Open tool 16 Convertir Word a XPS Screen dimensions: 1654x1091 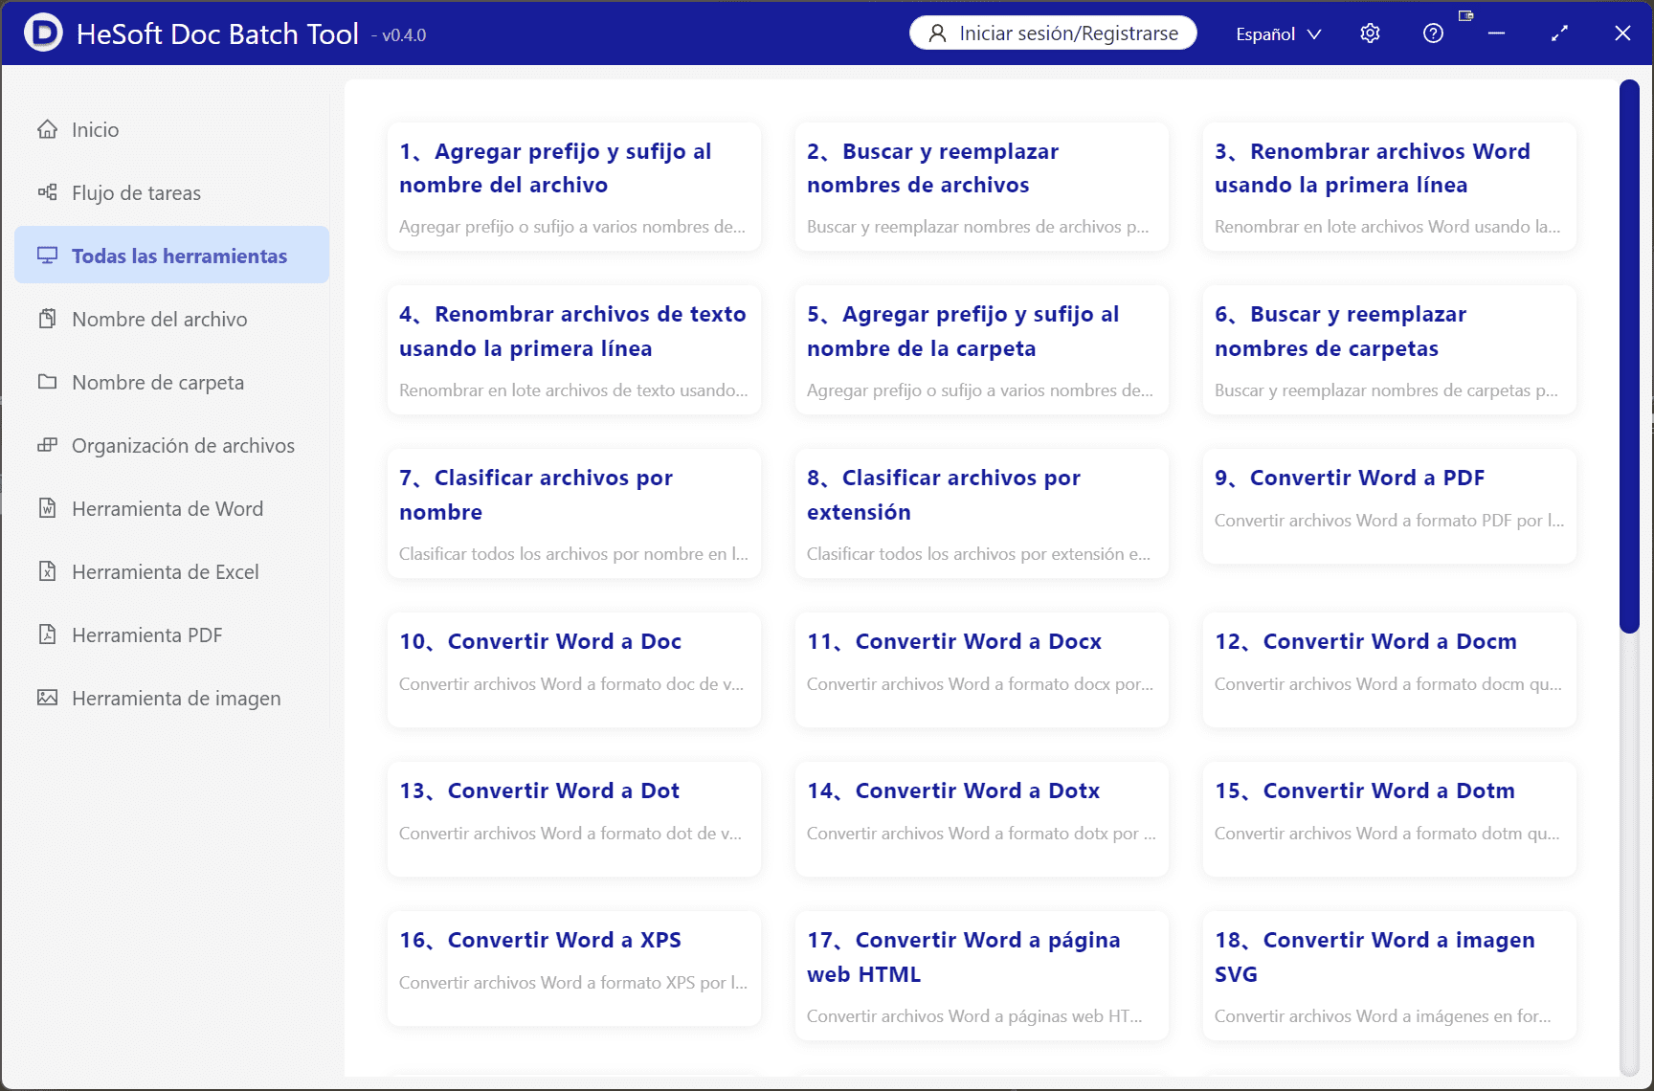coord(574,969)
